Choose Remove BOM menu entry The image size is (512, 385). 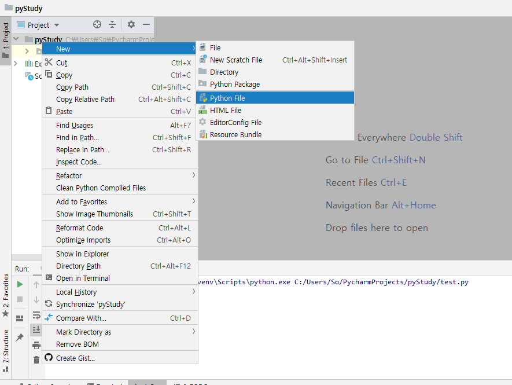click(x=120, y=344)
